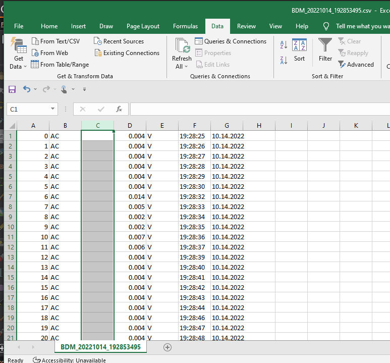Screen dimensions: 390x363
Task: Click the Name Box showing C1
Action: (28, 109)
